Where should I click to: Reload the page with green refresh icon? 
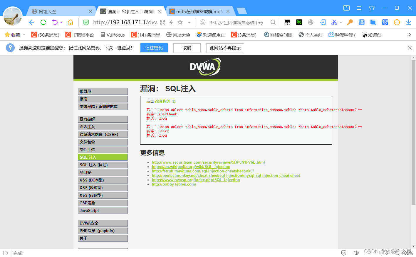point(43,22)
